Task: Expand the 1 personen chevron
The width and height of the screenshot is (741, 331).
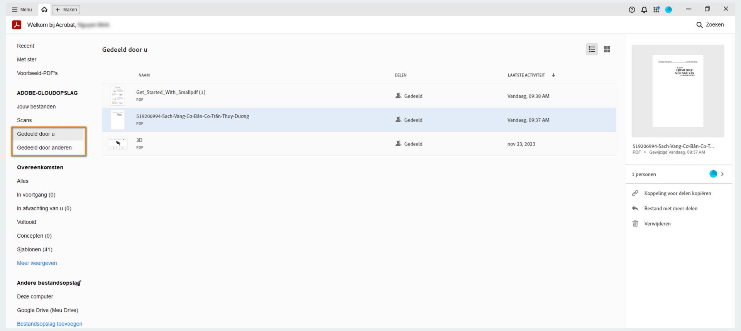Action: (722, 174)
